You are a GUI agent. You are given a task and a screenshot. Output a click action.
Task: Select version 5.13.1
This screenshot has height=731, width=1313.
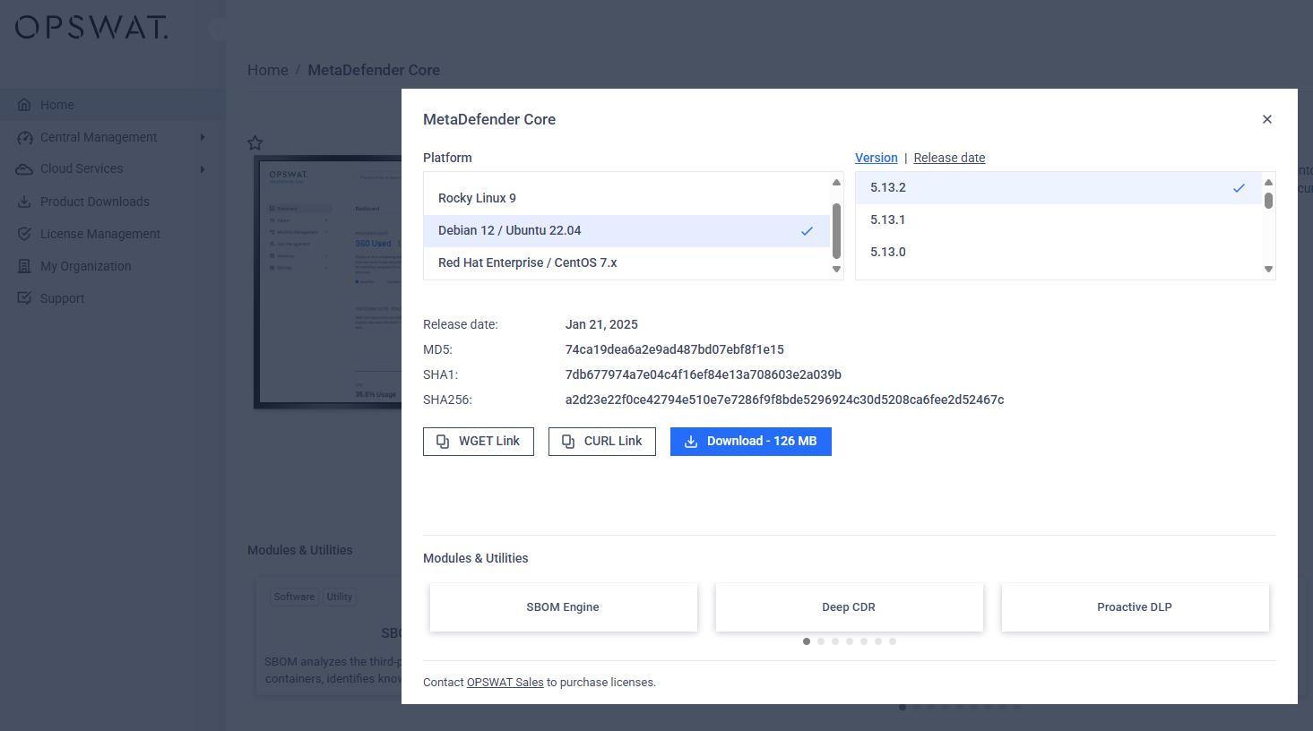click(1058, 219)
